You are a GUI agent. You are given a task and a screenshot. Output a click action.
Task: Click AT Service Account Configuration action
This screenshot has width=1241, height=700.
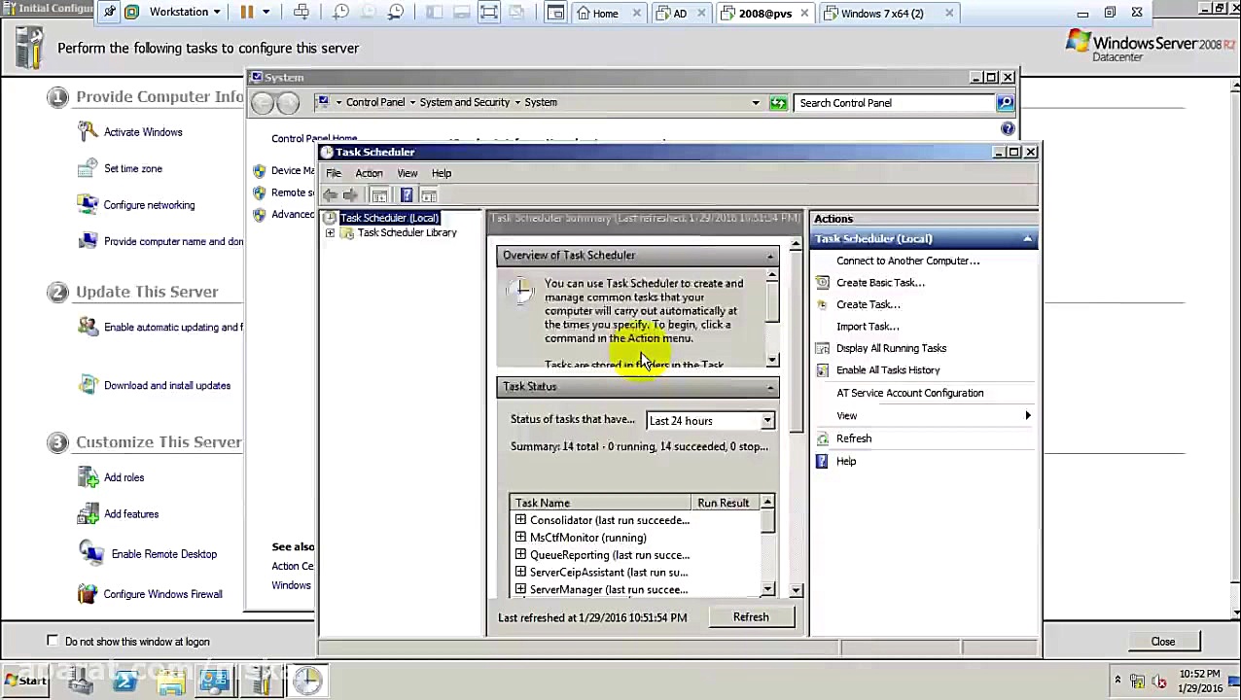[x=909, y=393]
